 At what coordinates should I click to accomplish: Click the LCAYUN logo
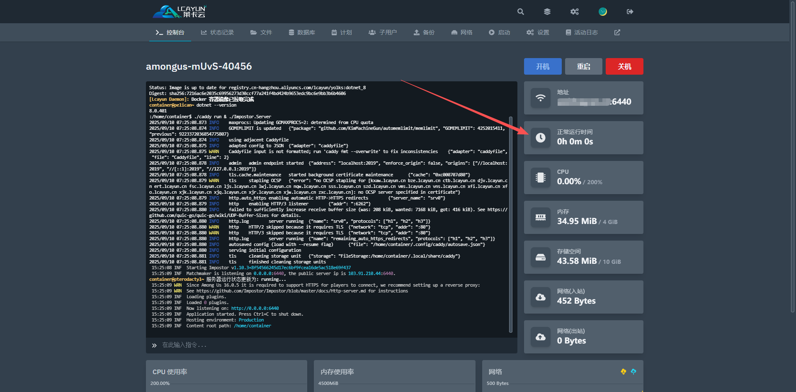[180, 12]
